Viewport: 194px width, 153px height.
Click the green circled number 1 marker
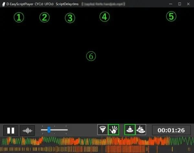pyautogui.click(x=19, y=17)
